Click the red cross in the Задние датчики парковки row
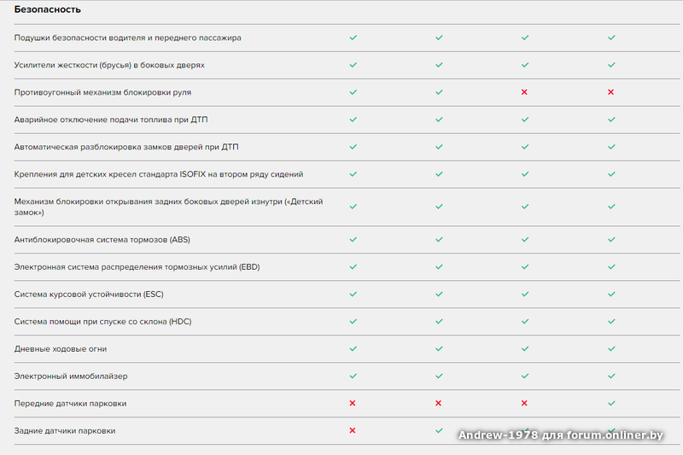The image size is (683, 455). click(352, 430)
